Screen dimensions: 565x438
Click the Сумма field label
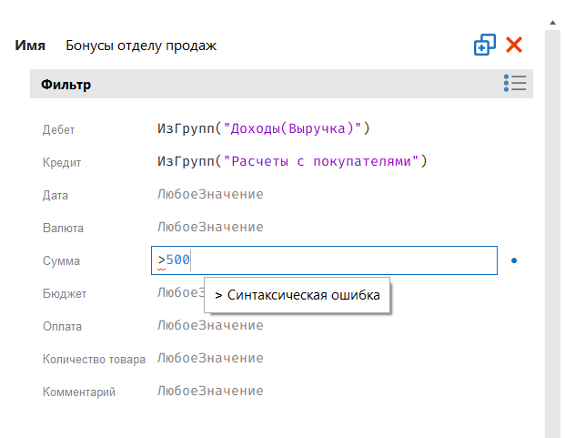click(x=62, y=261)
